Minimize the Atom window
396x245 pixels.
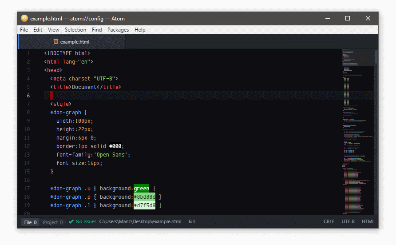328,19
